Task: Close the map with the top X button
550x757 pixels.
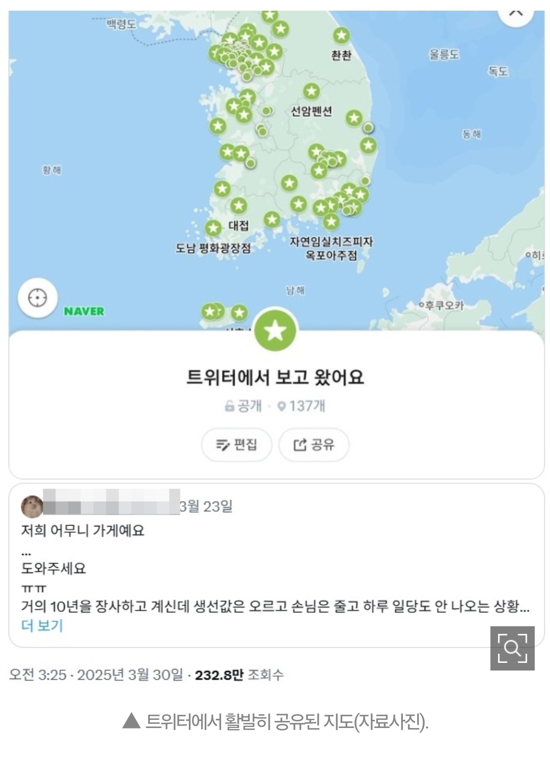Action: pyautogui.click(x=516, y=13)
